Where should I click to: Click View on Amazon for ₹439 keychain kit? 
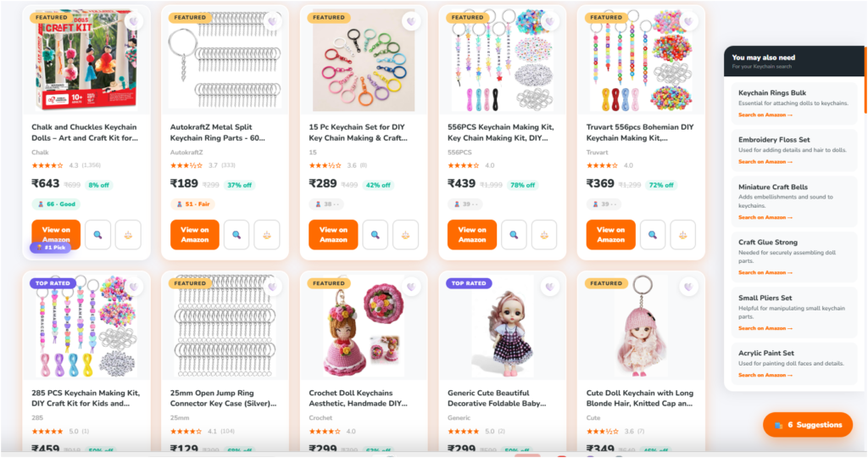tap(472, 235)
